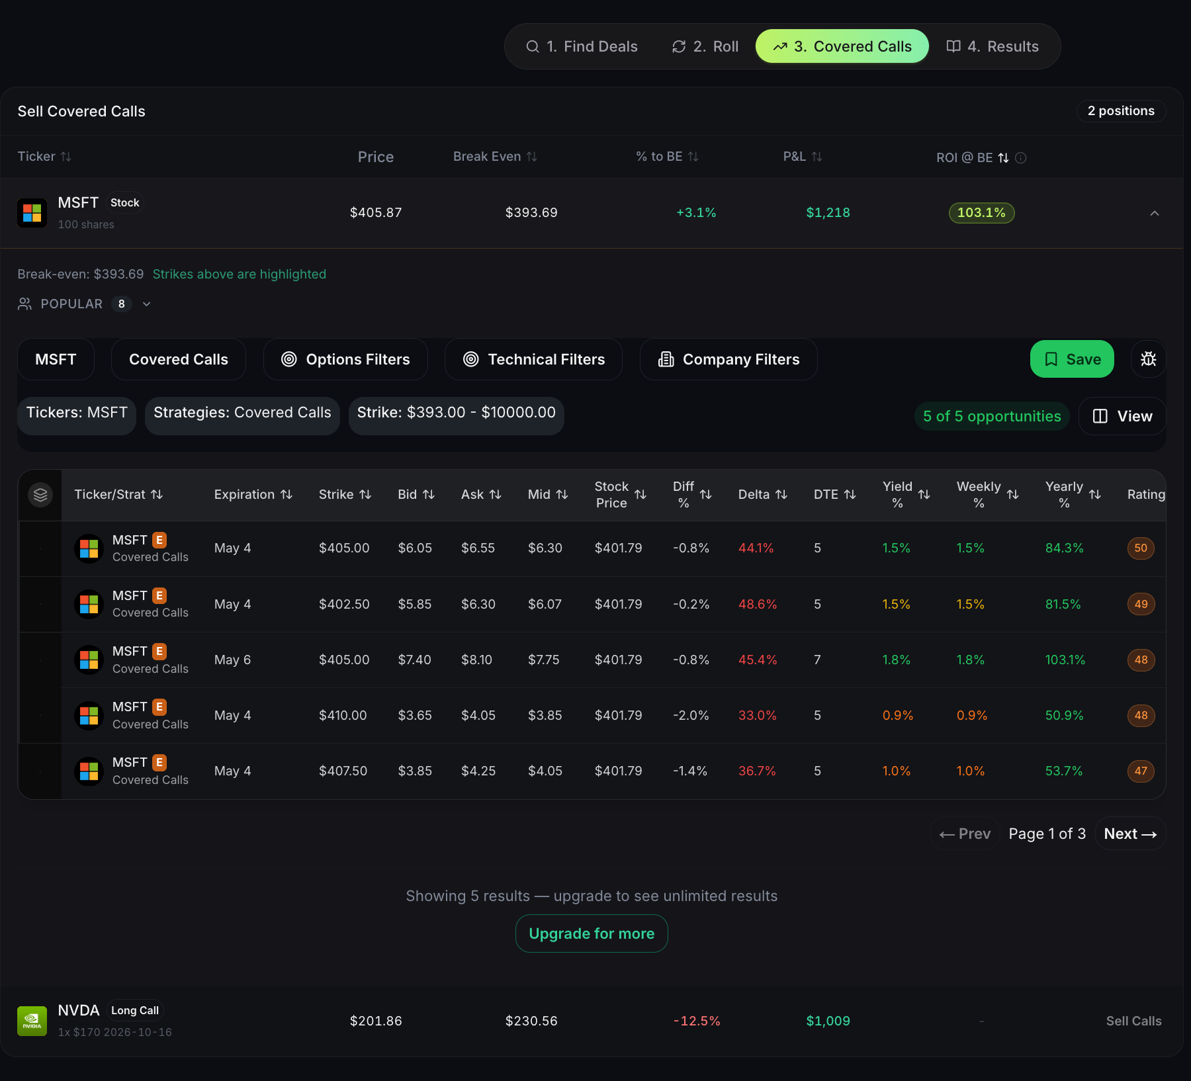This screenshot has height=1081, width=1191.
Task: Select the MSFT May 6 $405.00 row
Action: point(592,660)
